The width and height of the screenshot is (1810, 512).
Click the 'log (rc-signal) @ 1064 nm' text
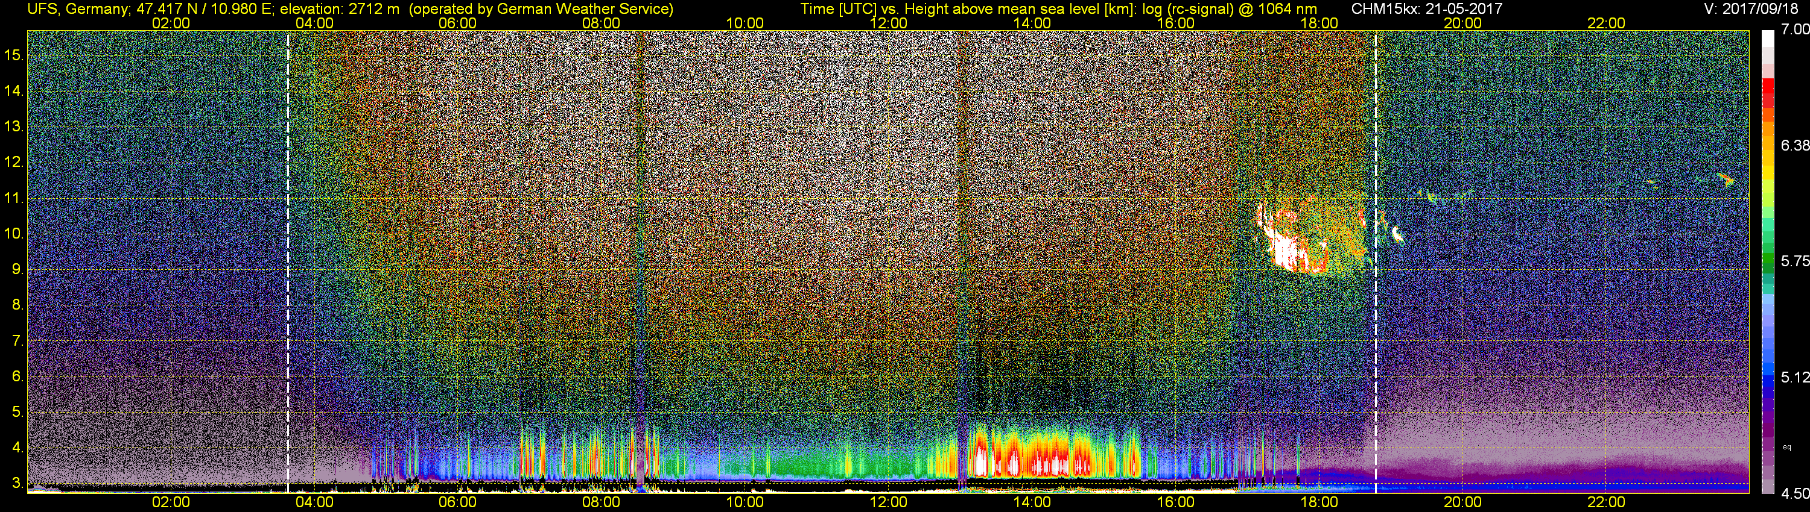point(1230,9)
